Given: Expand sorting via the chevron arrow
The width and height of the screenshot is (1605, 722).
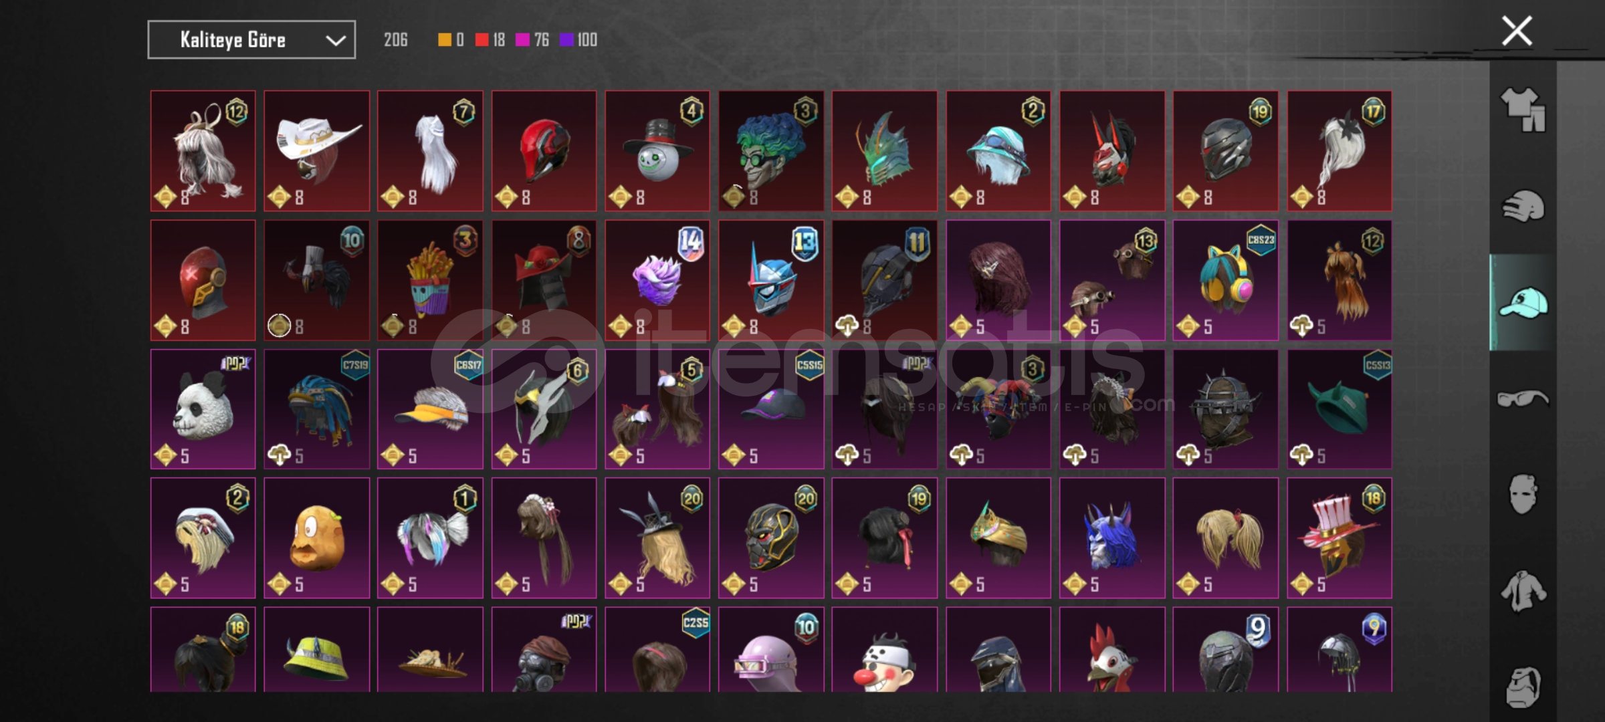Looking at the screenshot, I should pos(335,41).
